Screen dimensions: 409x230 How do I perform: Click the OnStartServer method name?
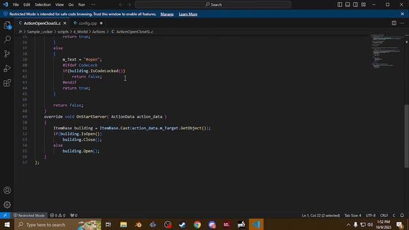tap(91, 116)
